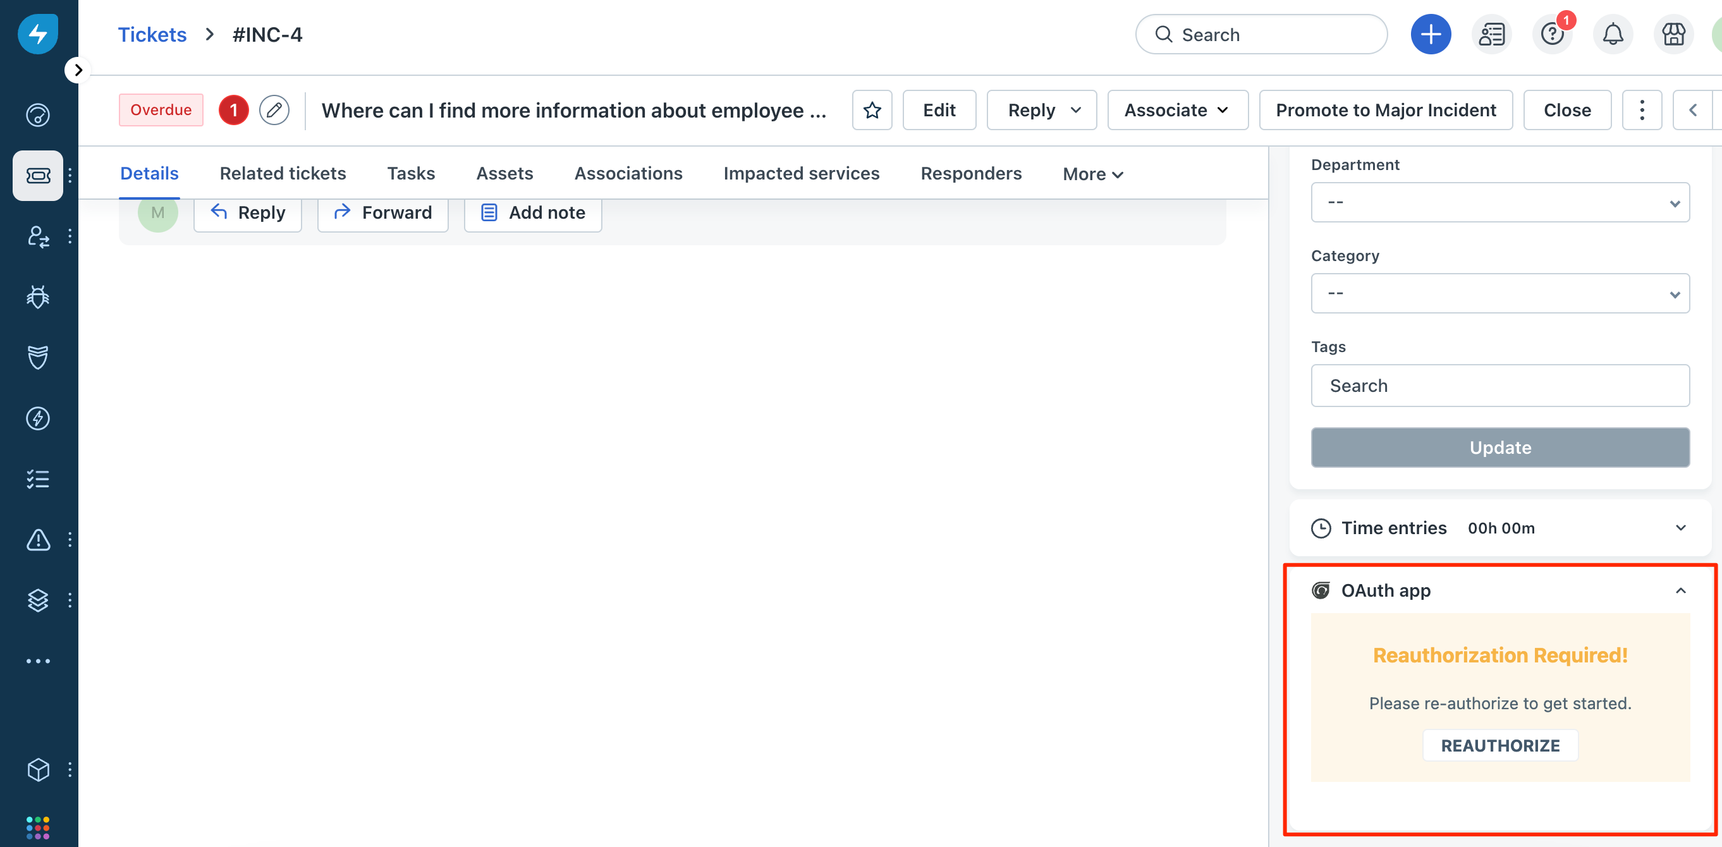Switch to the Tasks tab
Screen dimensions: 1722x847
411,173
